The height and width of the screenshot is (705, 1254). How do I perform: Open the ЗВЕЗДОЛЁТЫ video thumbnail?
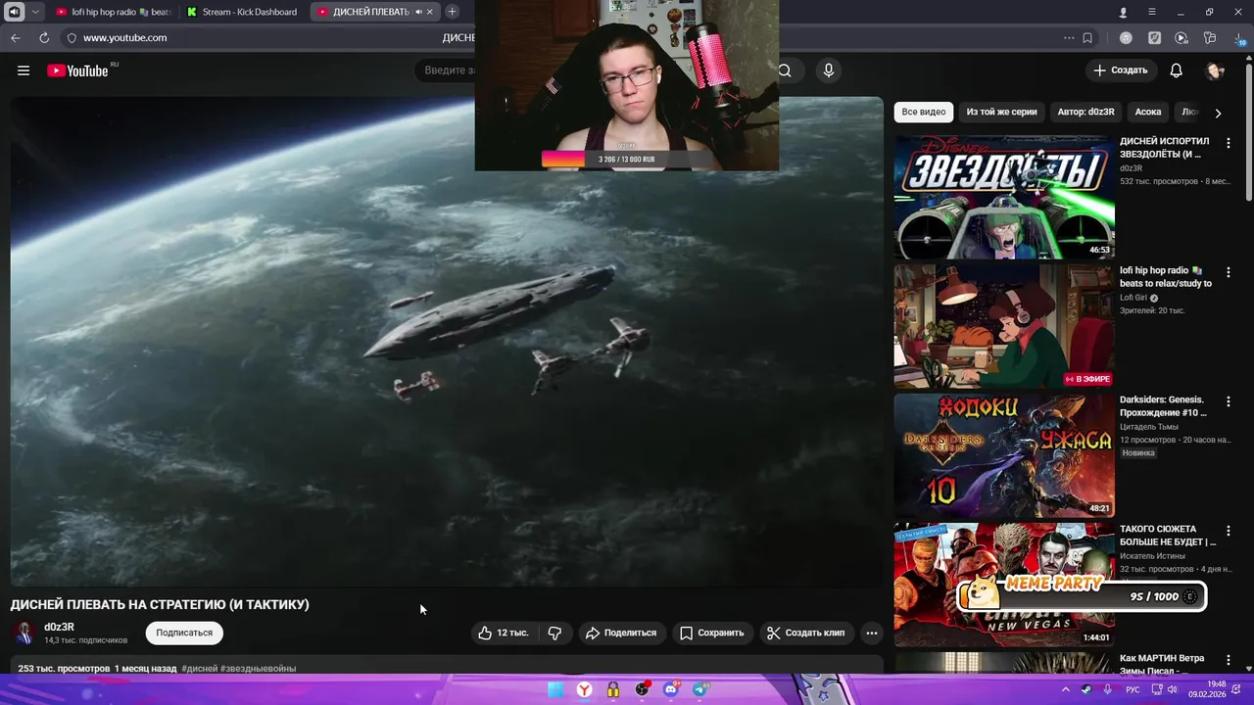1004,197
